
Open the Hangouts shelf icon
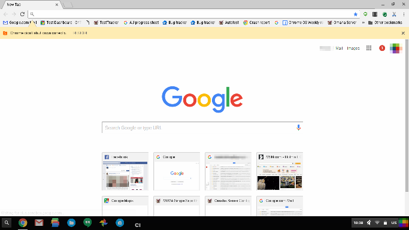(x=87, y=223)
